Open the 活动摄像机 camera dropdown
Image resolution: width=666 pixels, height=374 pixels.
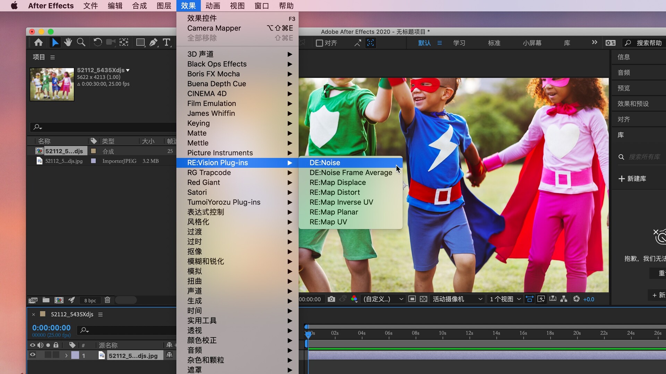coord(457,299)
